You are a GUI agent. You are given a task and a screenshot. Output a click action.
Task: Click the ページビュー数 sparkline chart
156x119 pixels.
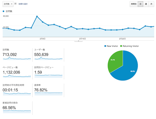tap(17, 76)
